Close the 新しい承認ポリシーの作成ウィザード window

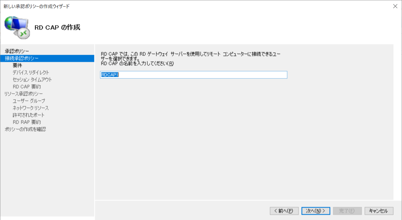coord(395,5)
